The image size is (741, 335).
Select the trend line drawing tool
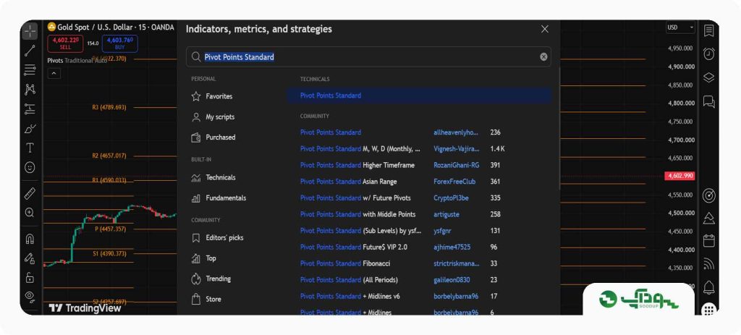coord(30,51)
